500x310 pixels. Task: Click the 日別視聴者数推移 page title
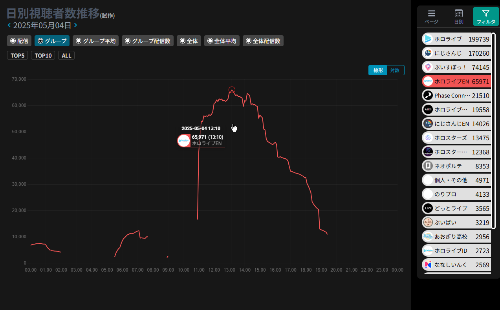(53, 13)
